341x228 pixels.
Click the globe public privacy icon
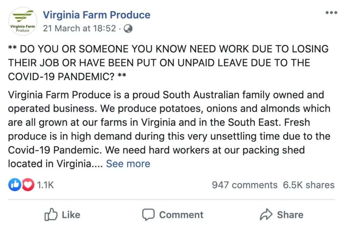click(128, 29)
